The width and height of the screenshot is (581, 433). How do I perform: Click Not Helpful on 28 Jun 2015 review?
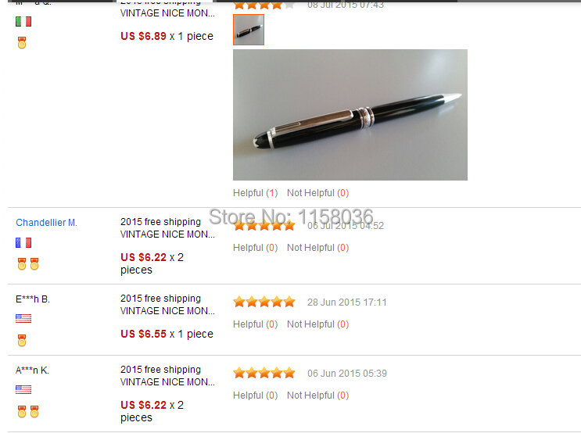click(318, 324)
